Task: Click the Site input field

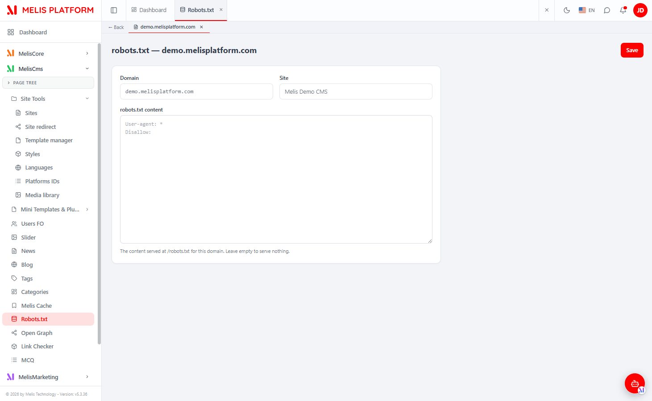Action: click(356, 91)
